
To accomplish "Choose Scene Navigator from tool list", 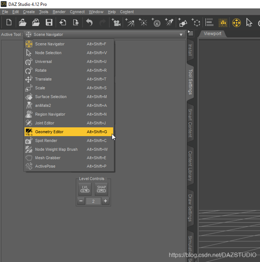I will click(x=69, y=44).
